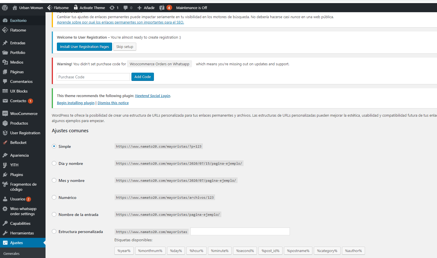
Task: Click the %day% tag button
Action: click(x=176, y=251)
